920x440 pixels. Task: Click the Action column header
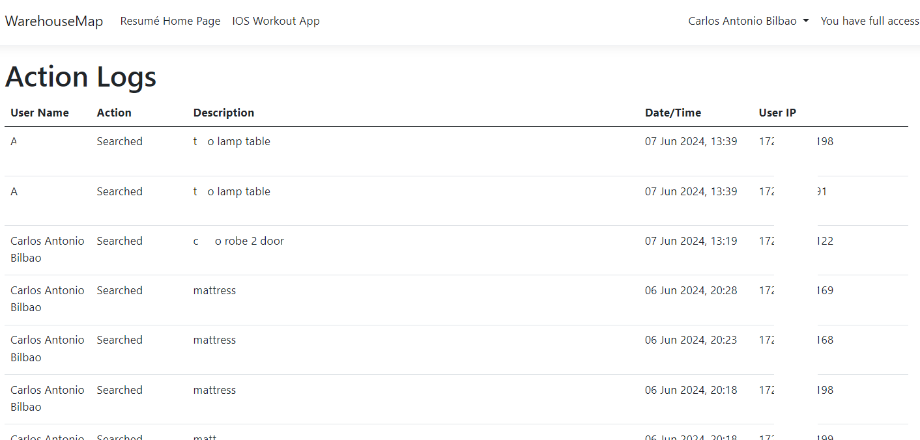(114, 113)
